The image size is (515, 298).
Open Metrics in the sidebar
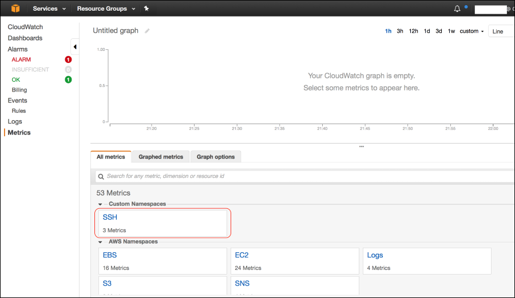[19, 133]
